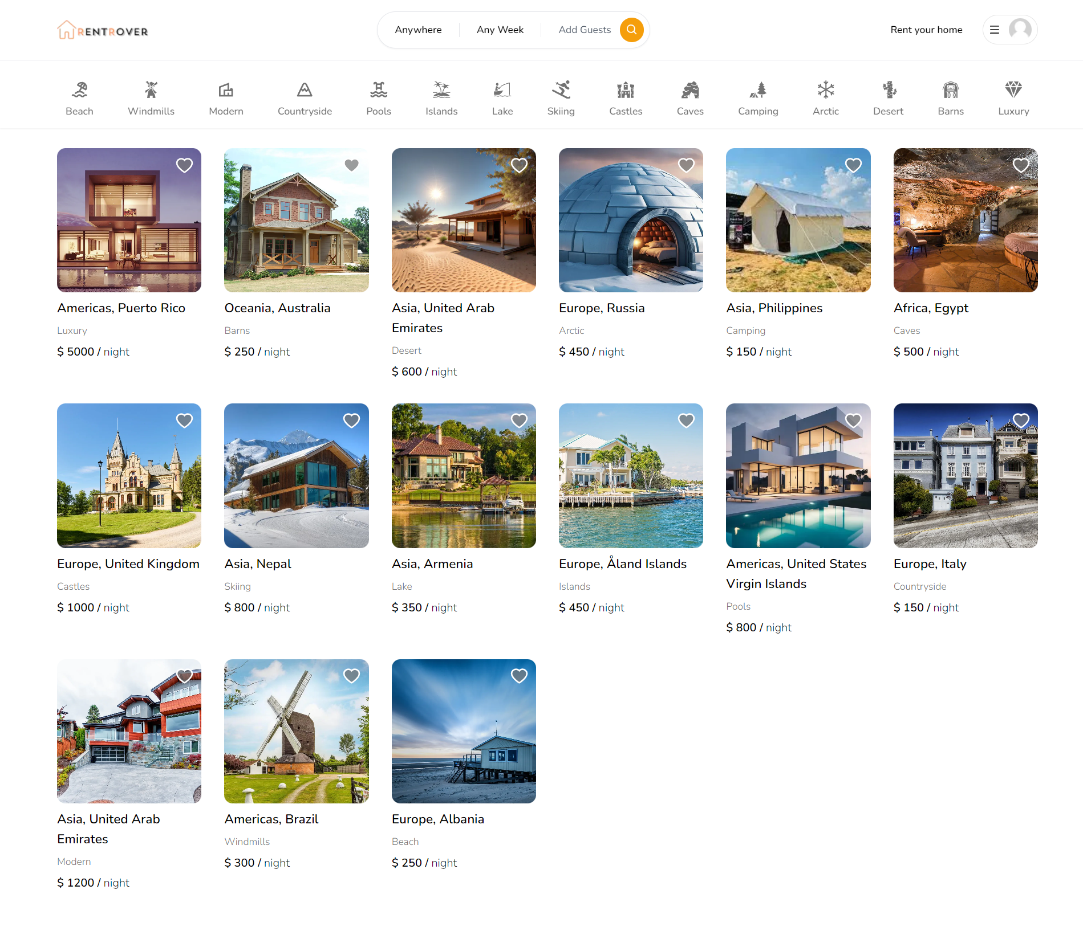The image size is (1083, 943).
Task: Switch to the Beach category tab
Action: (x=79, y=98)
